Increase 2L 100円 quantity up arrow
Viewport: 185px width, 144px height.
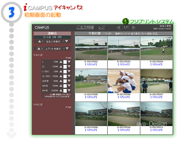click(61, 66)
